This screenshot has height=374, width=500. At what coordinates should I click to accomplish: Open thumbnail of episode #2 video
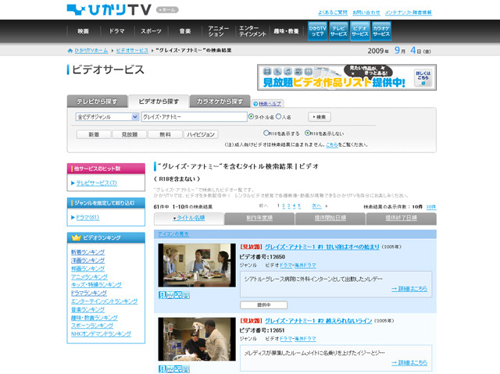coord(197,339)
